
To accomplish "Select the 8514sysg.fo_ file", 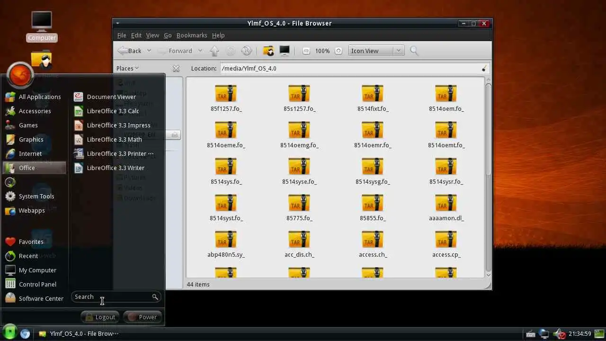I will (373, 171).
